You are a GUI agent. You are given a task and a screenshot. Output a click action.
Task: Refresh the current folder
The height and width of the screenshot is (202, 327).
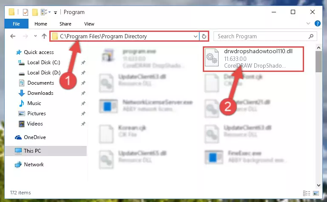tap(204, 36)
